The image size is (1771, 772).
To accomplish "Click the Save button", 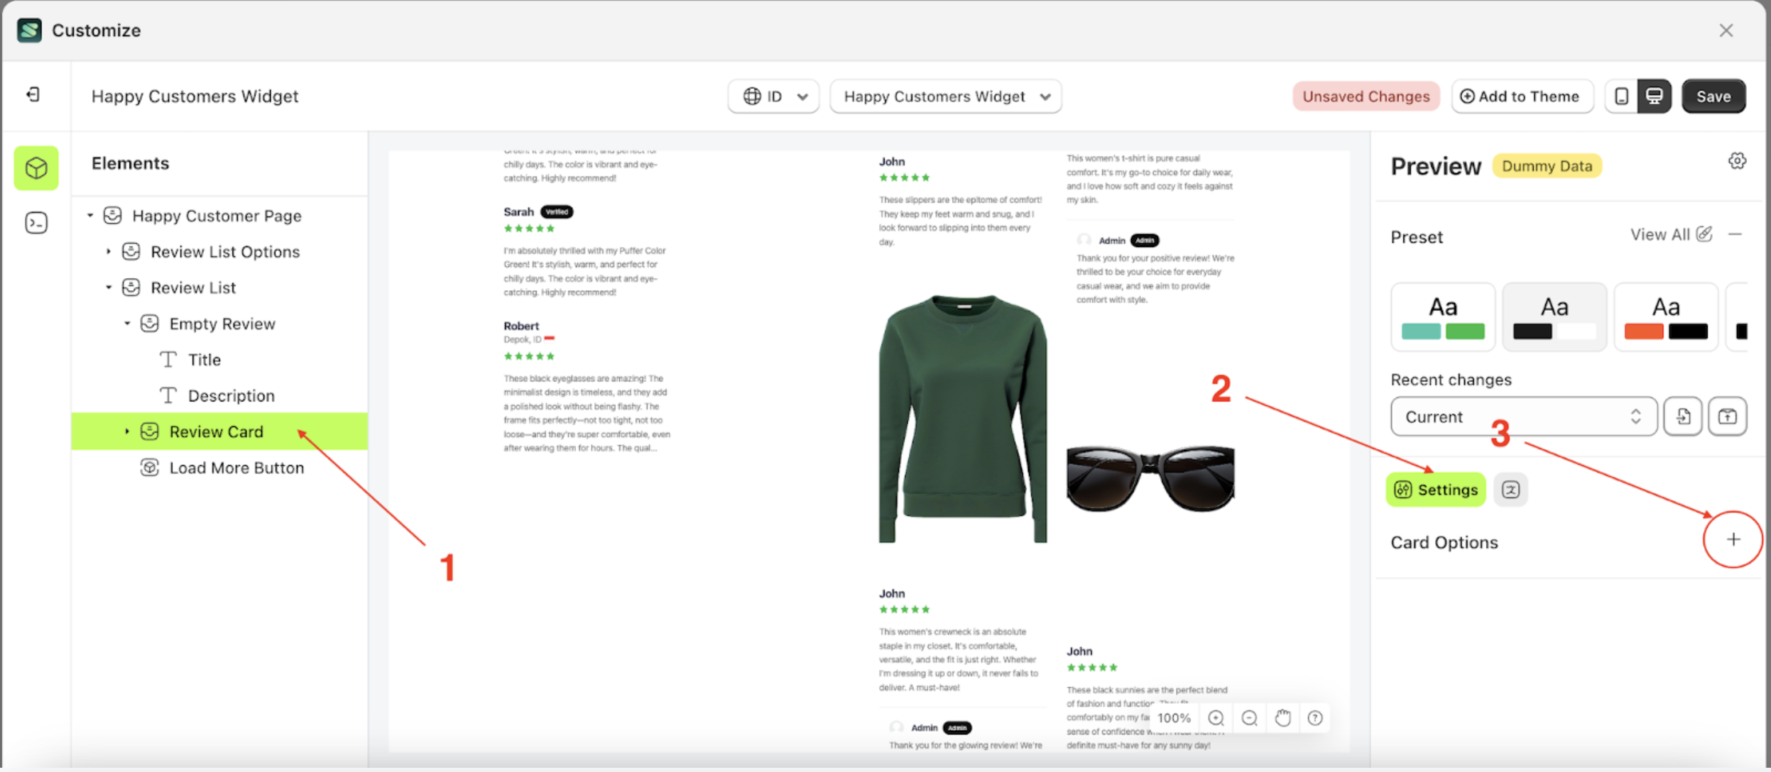I will (x=1713, y=96).
